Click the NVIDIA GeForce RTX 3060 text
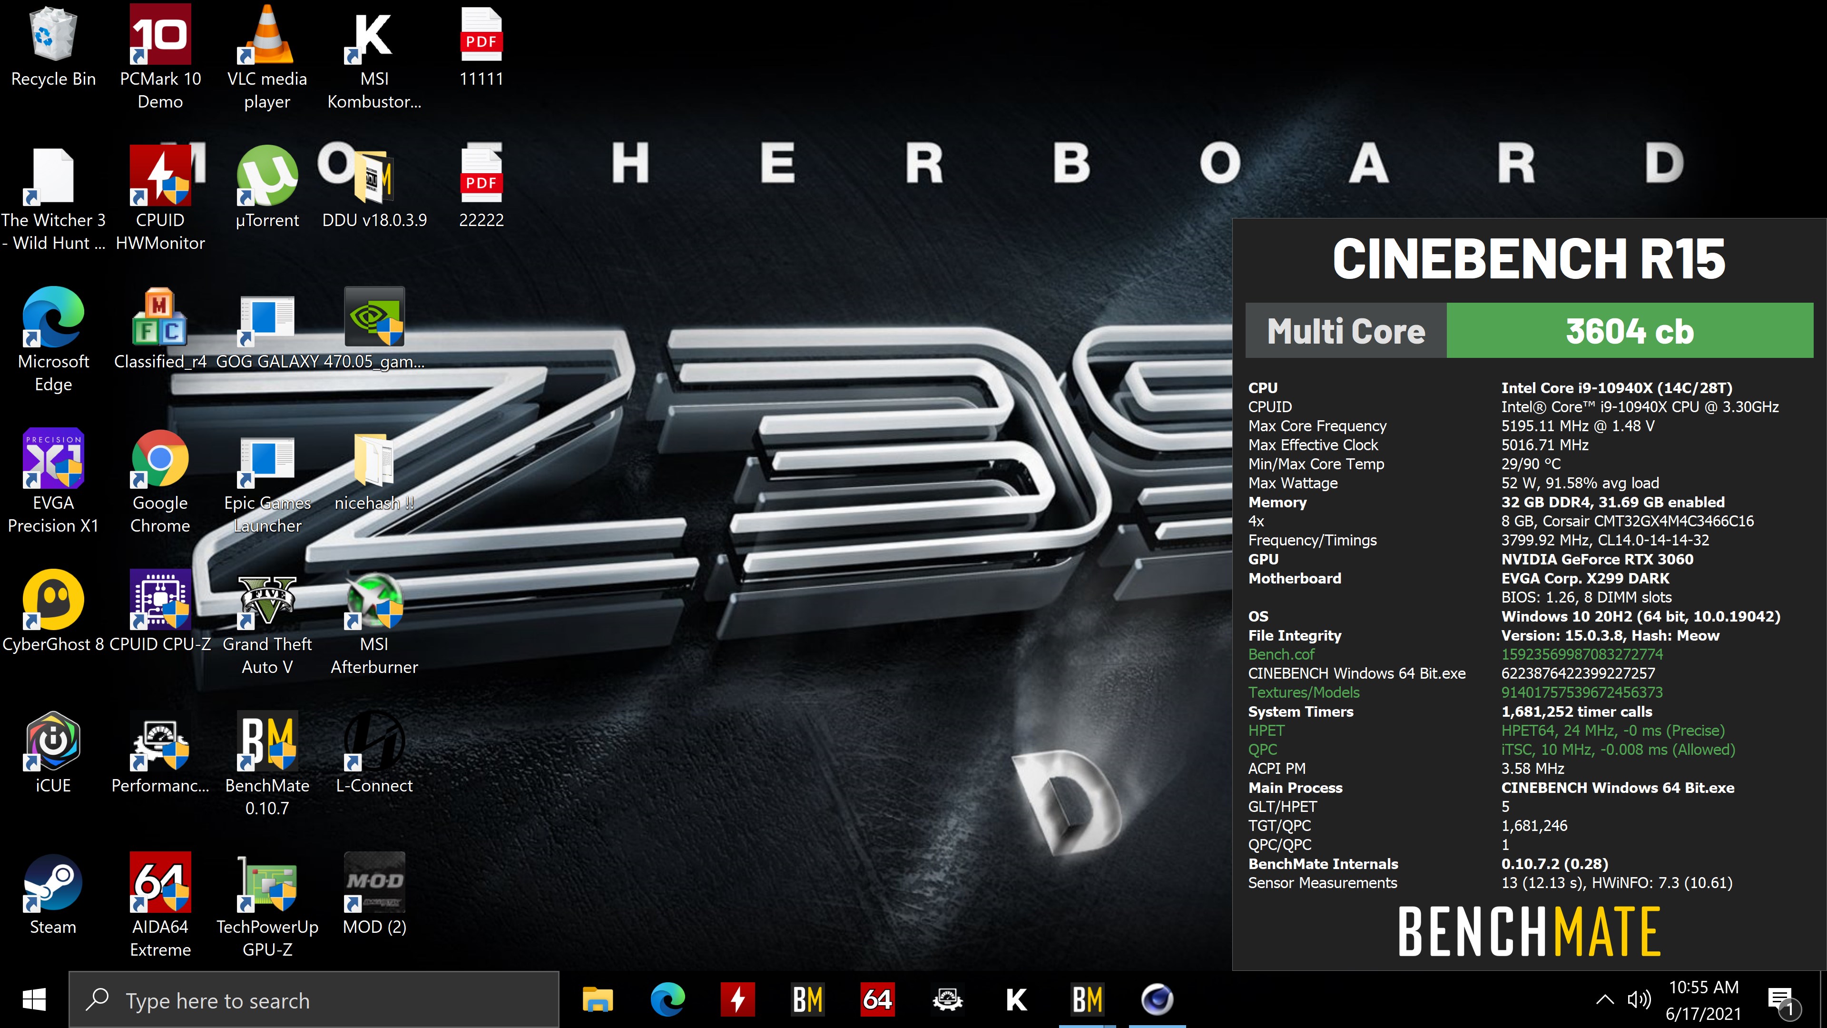1827x1028 pixels. pos(1597,559)
